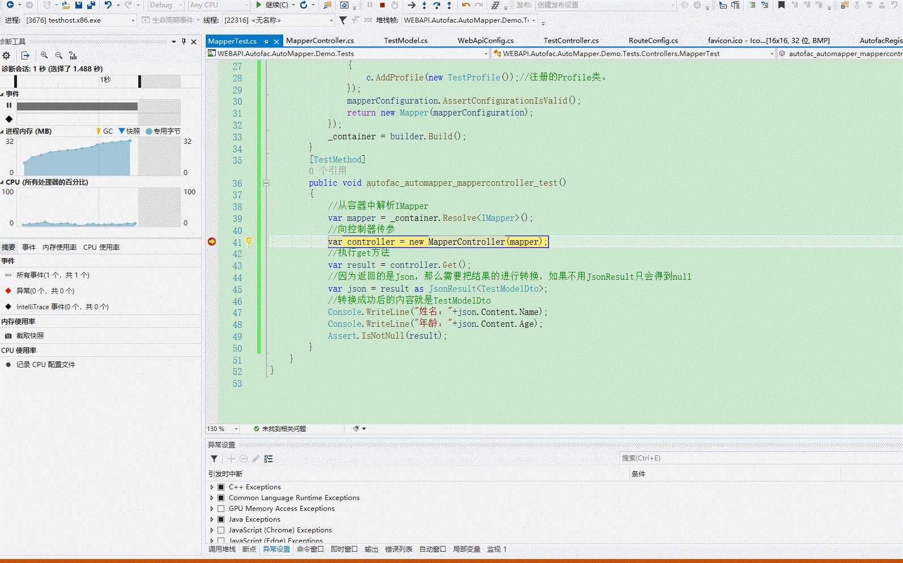Click the Step Over arrow icon
The width and height of the screenshot is (903, 563).
pyautogui.click(x=436, y=5)
